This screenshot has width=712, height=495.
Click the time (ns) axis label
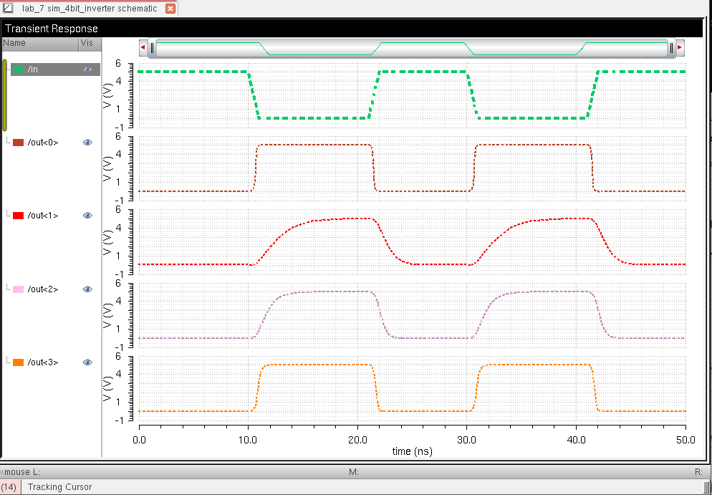tap(413, 451)
